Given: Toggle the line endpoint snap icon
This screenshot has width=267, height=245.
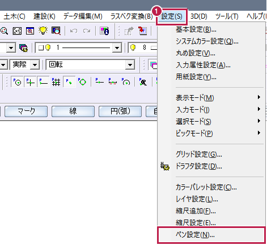Looking at the screenshot, I should tap(43, 82).
